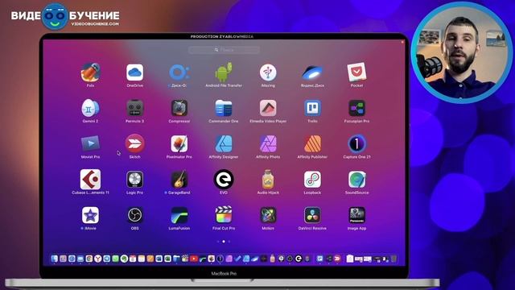This screenshot has height=290, width=515.
Task: Open the Trash in the Dock
Action: [393, 259]
